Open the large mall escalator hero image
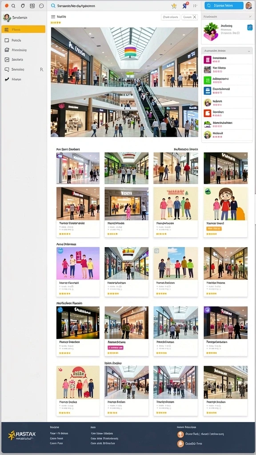 [124, 82]
